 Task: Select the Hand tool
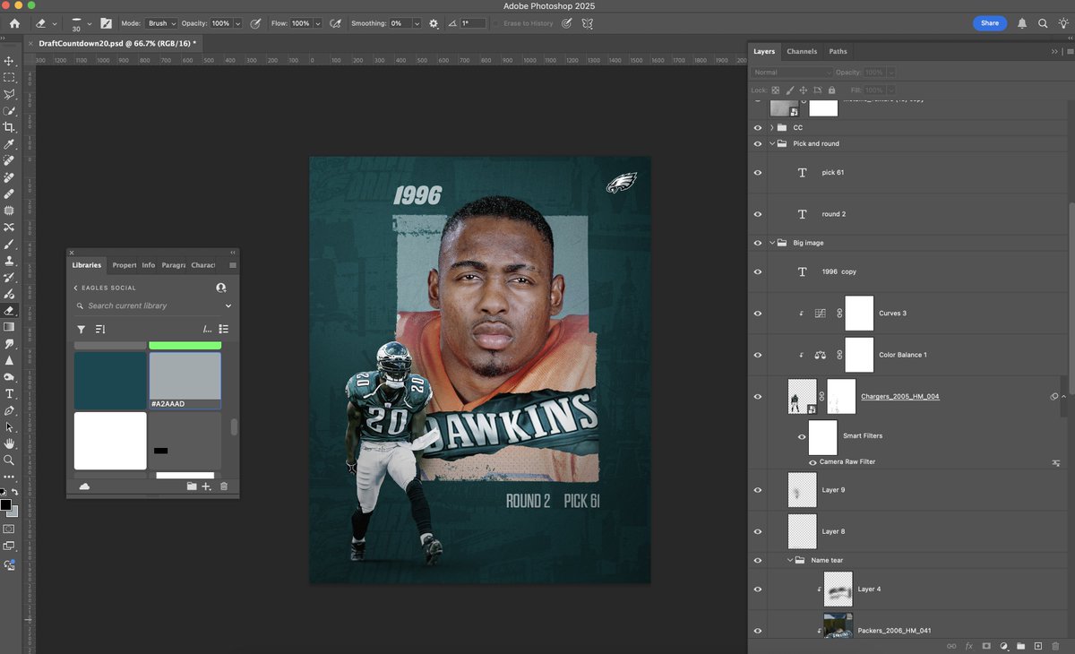coord(9,443)
